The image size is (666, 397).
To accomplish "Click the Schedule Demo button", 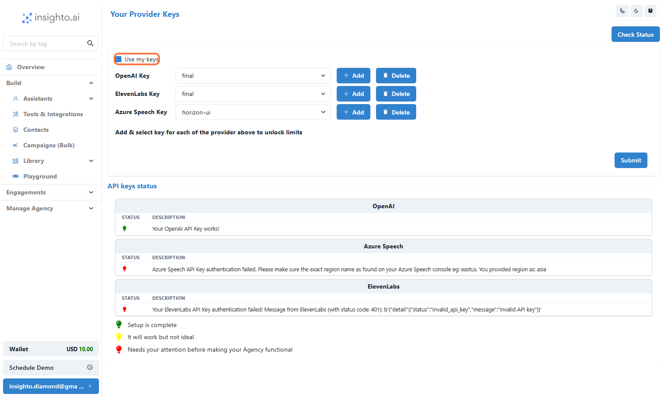I will pyautogui.click(x=51, y=368).
